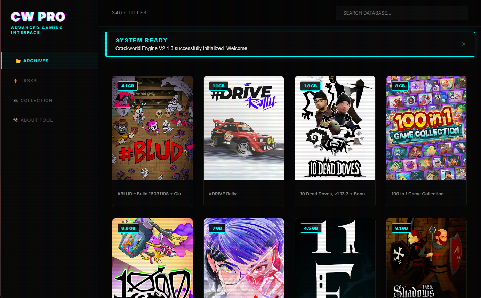This screenshot has width=481, height=298.
Task: Focus the Search Database input field
Action: coord(402,13)
